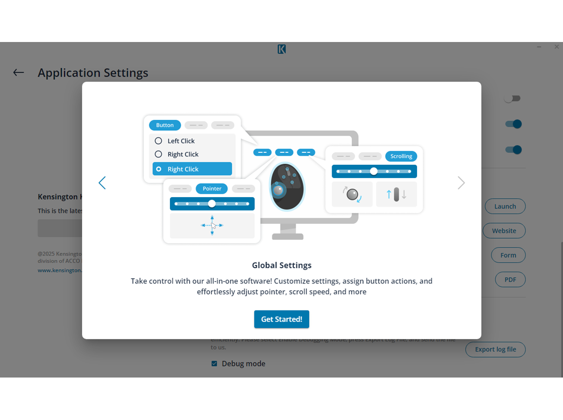Click the Export log file button
The image size is (563, 420).
(495, 349)
